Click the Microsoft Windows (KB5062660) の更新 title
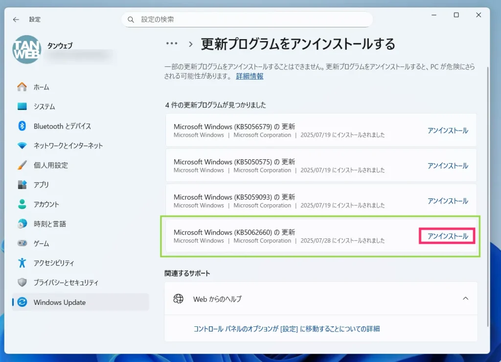The width and height of the screenshot is (501, 362). [x=234, y=232]
